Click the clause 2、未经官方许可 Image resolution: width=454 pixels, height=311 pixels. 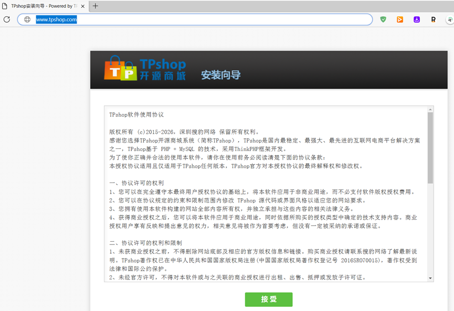[x=237, y=277]
